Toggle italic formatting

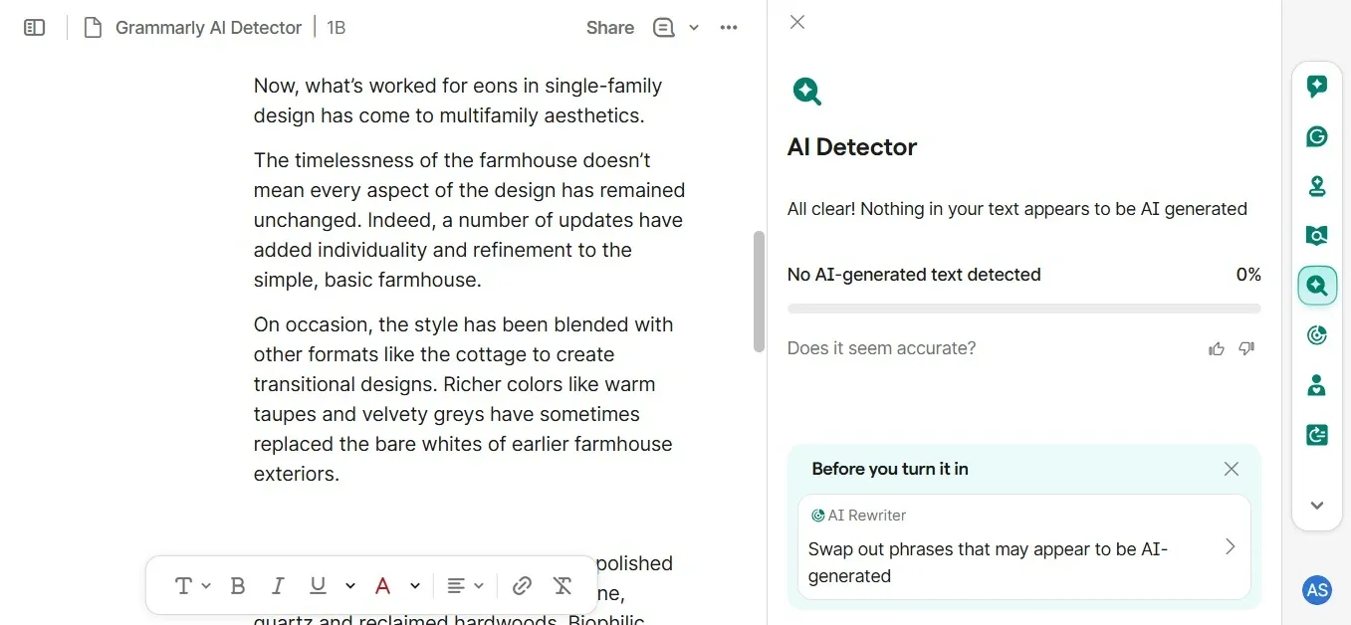[x=278, y=585]
